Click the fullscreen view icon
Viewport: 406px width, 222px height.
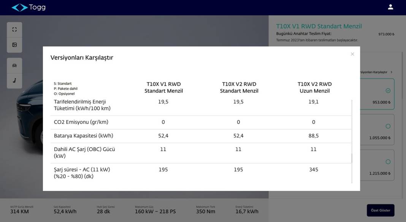point(14,30)
